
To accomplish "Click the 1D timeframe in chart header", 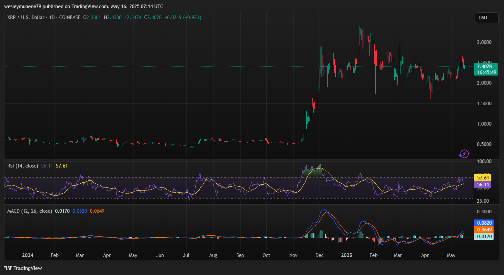I will tap(52, 17).
